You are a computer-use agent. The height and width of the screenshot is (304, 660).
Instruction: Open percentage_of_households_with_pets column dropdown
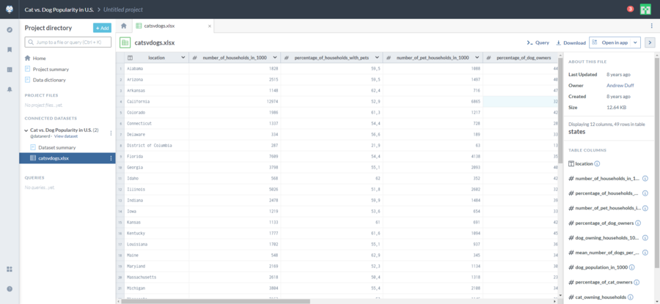377,58
